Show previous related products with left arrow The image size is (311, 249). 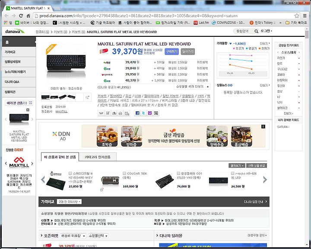43,180
